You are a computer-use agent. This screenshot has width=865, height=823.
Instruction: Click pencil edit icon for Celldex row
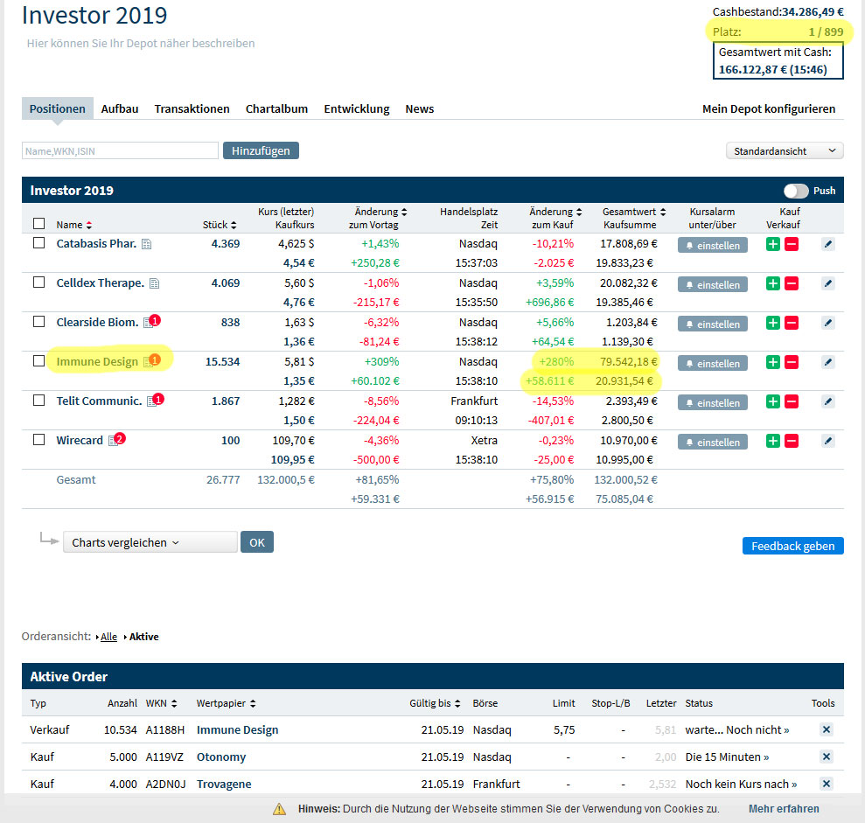tap(827, 284)
